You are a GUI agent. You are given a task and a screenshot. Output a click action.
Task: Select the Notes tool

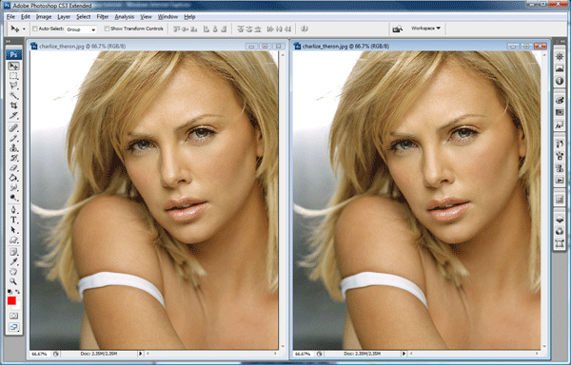click(x=14, y=252)
